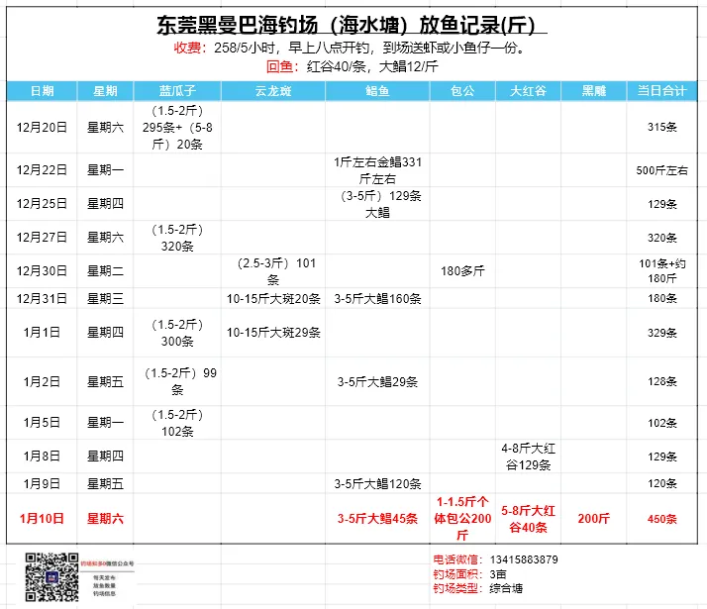The image size is (707, 609).
Task: Select the 10-15斤大斑20条 cell
Action: (x=273, y=298)
